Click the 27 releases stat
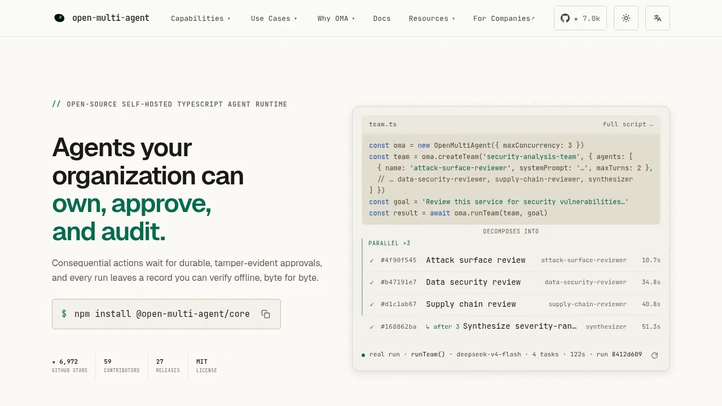Viewport: 722px width, 406px height. click(168, 365)
